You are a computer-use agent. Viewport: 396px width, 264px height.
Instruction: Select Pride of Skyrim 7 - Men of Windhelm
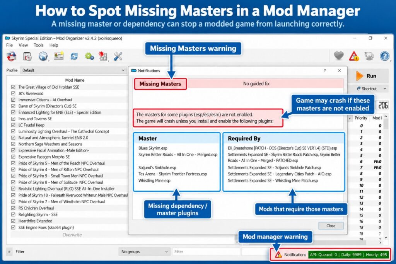tap(69, 202)
